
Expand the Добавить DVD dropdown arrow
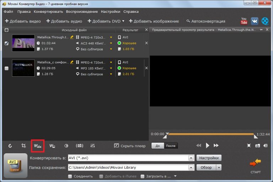pos(123,21)
